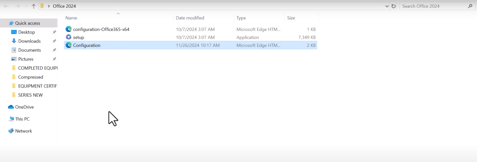This screenshot has height=162, width=477.
Task: Expand the address bar chevron before Office 2024
Action: pyautogui.click(x=49, y=6)
